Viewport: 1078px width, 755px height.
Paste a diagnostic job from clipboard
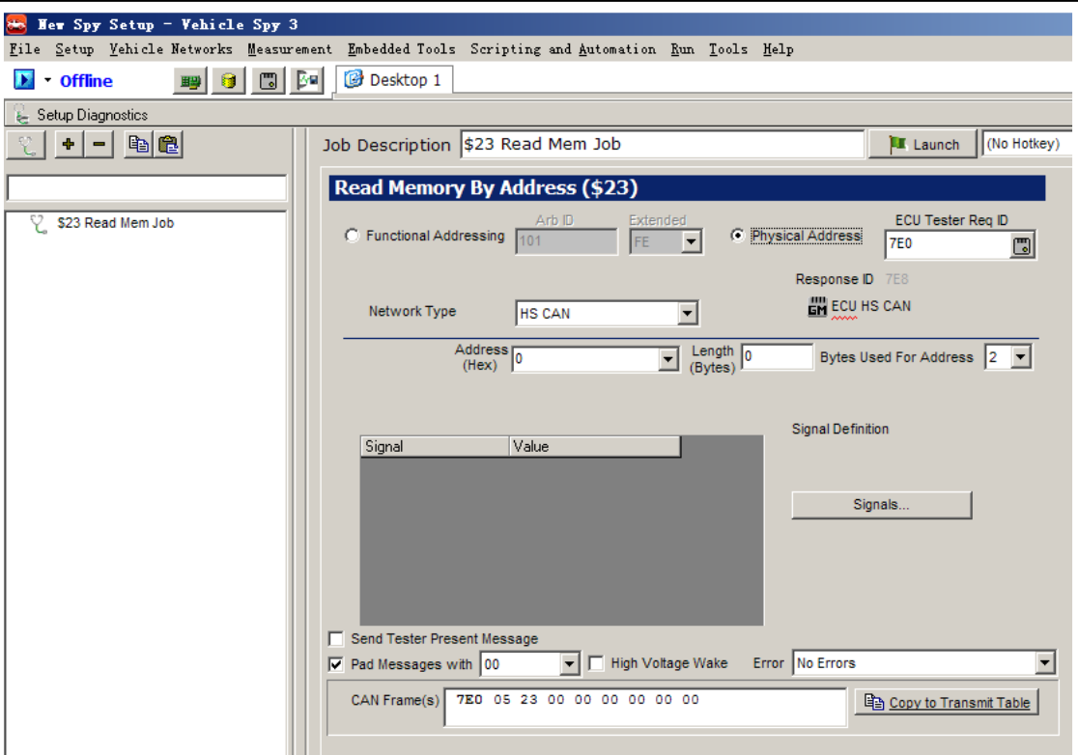pos(168,144)
